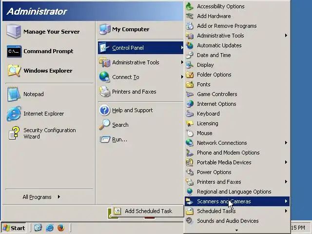312x234 pixels.
Task: Click the "Portable Media Devices" text
Action: coord(224,162)
